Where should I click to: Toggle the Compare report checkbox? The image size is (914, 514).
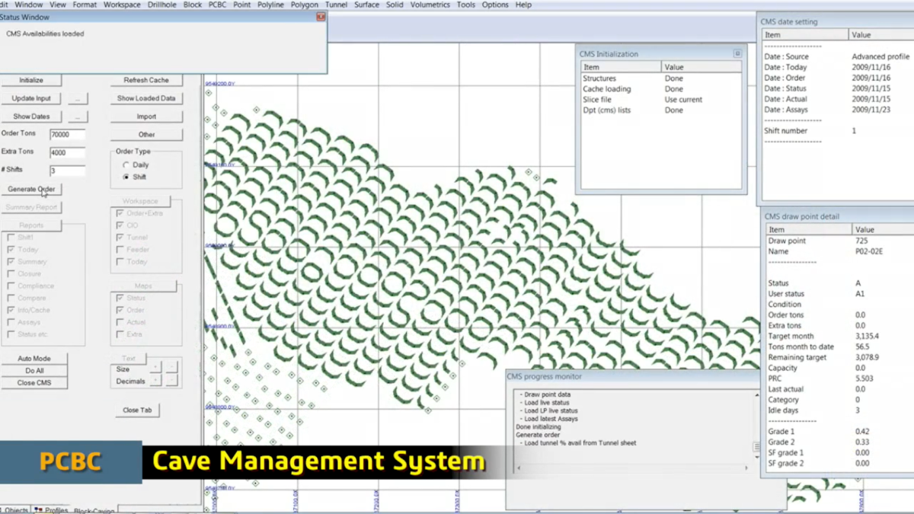(11, 299)
